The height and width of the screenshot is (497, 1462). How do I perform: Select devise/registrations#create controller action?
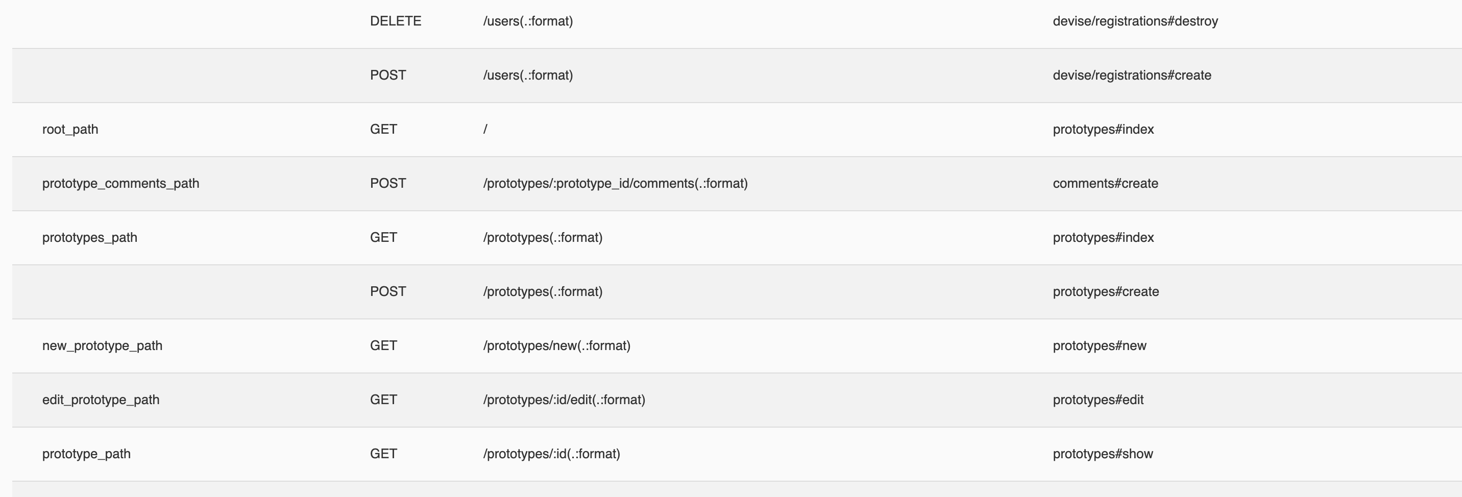click(1132, 75)
